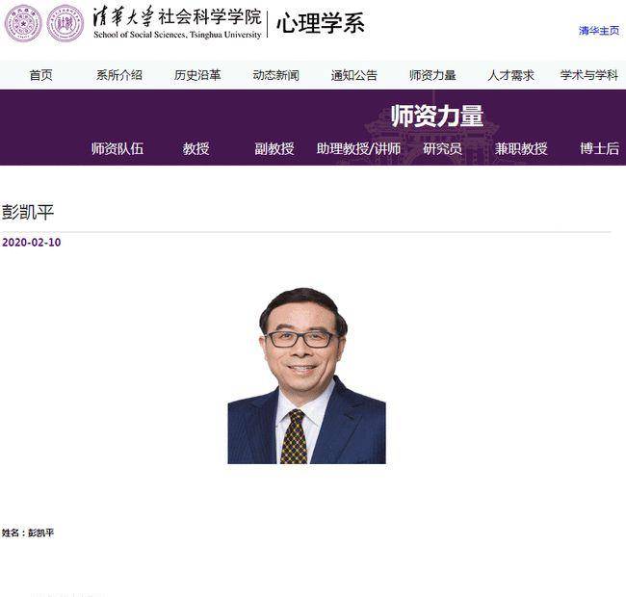Select the 助理教授/讲师 tab
The width and height of the screenshot is (626, 597).
pyautogui.click(x=358, y=148)
